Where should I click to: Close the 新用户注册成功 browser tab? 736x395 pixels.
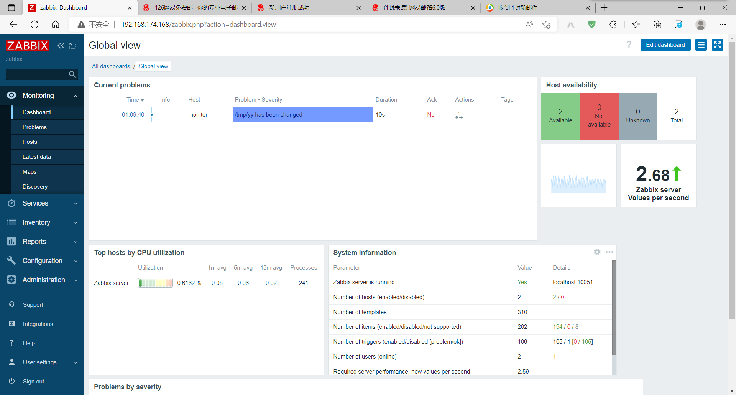[x=358, y=8]
